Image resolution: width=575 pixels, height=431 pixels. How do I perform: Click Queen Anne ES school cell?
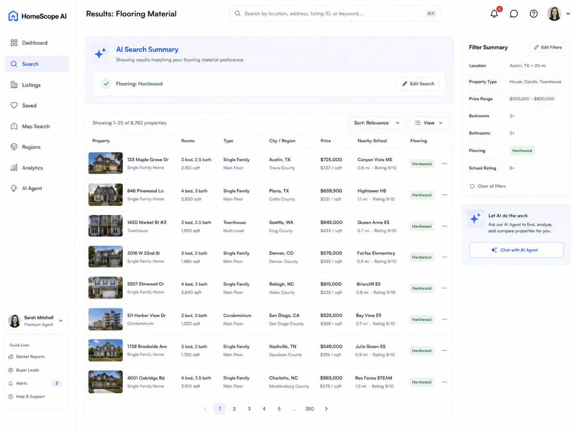[x=373, y=223]
